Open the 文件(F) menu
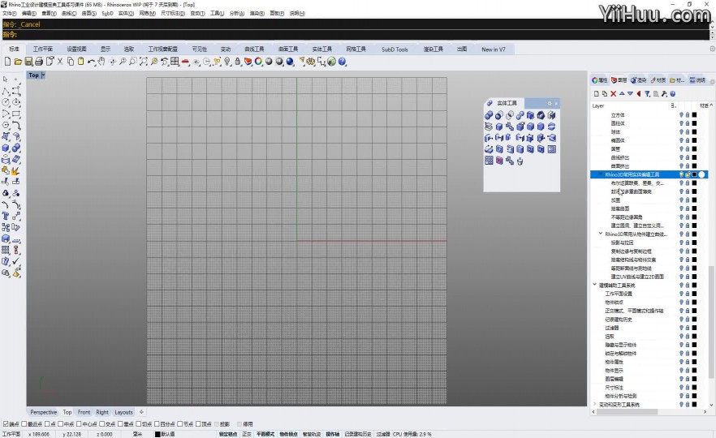The image size is (716, 438). click(9, 13)
